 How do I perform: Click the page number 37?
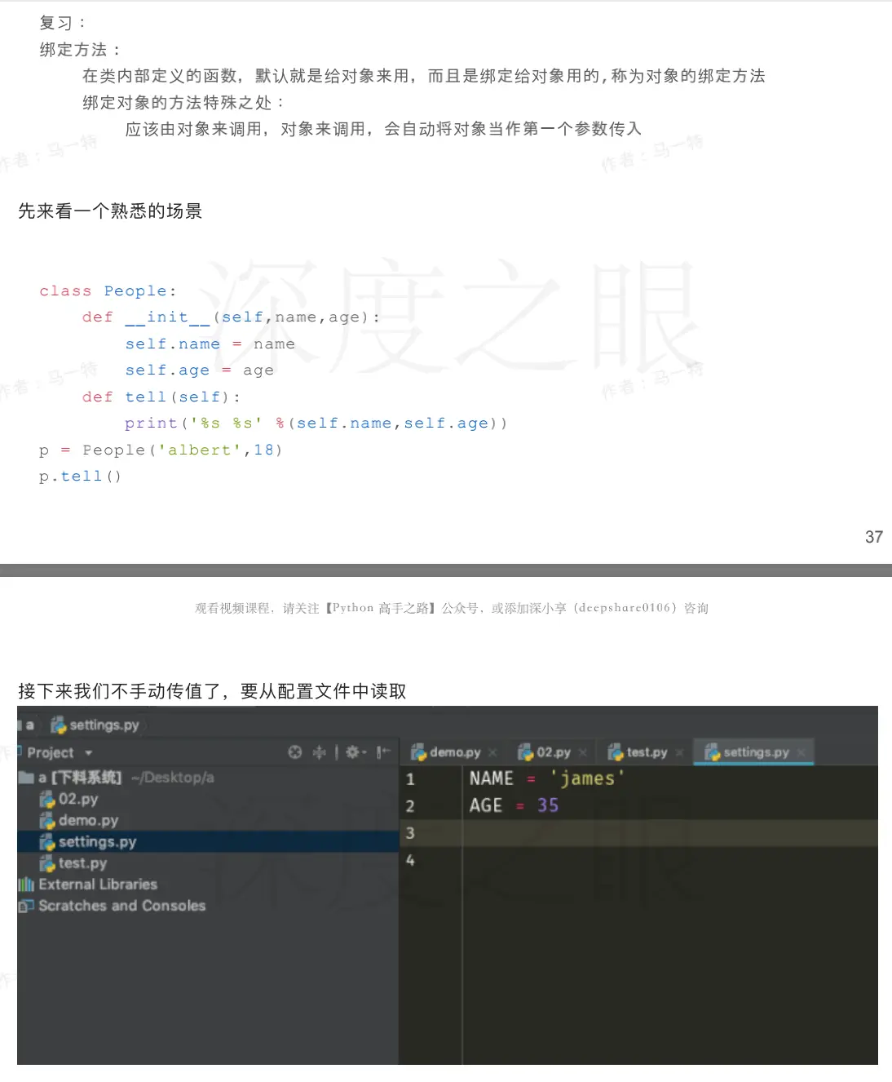point(874,537)
